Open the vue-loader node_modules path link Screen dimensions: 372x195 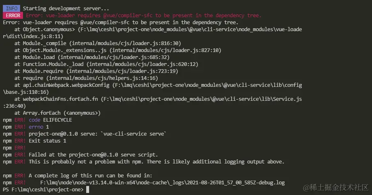tap(190, 29)
